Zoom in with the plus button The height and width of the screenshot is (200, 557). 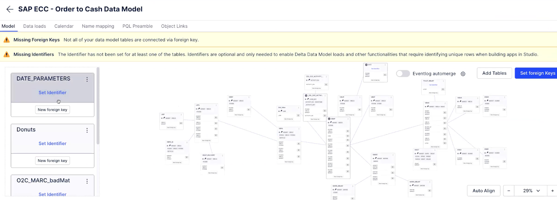click(x=552, y=191)
